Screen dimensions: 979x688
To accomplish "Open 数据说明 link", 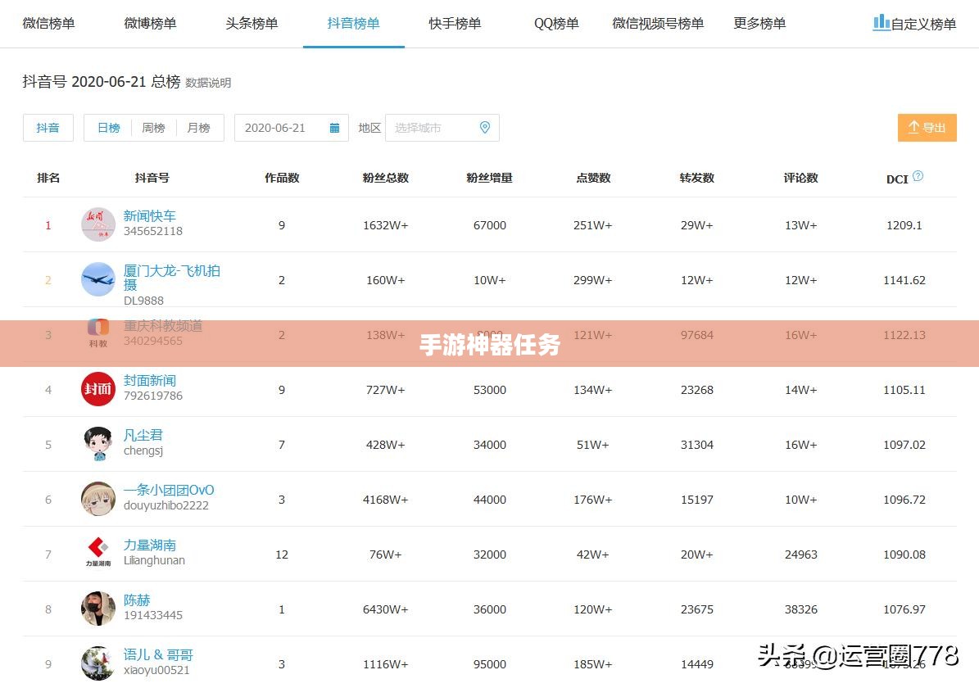I will [208, 83].
